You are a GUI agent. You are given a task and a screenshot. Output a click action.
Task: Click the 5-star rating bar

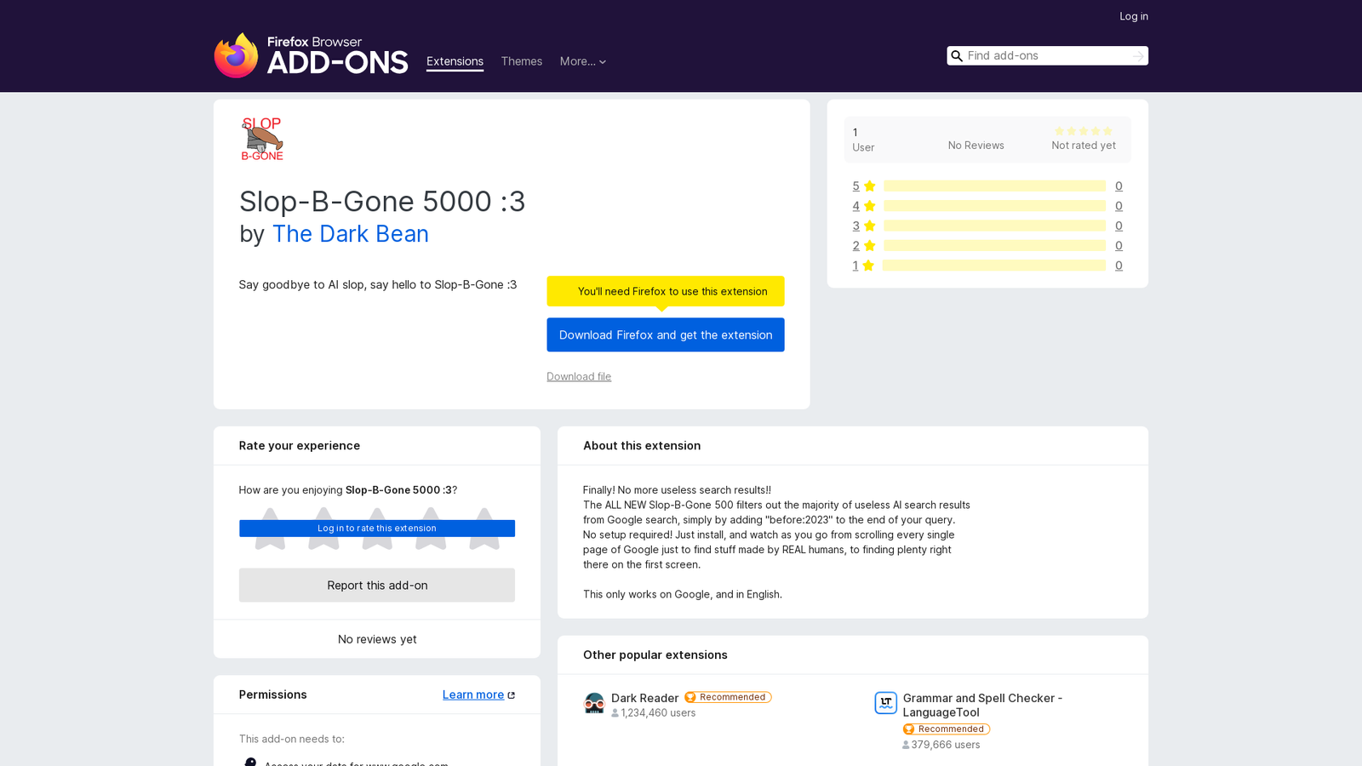pyautogui.click(x=994, y=186)
